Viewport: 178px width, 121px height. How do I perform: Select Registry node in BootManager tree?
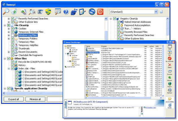pyautogui.click(x=72, y=53)
